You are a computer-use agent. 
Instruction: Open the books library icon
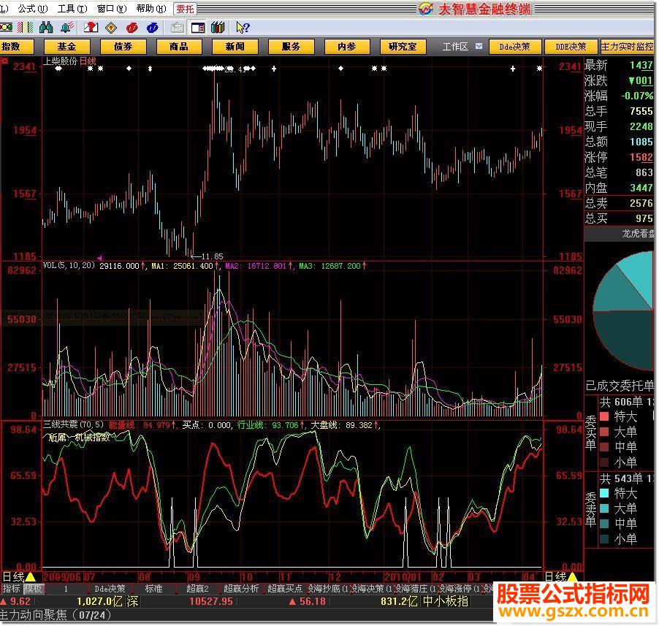(217, 28)
